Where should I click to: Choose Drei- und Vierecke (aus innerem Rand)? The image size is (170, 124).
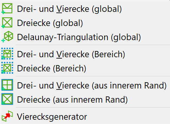(x=85, y=85)
